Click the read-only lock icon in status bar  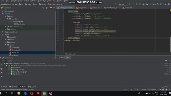pos(160,90)
